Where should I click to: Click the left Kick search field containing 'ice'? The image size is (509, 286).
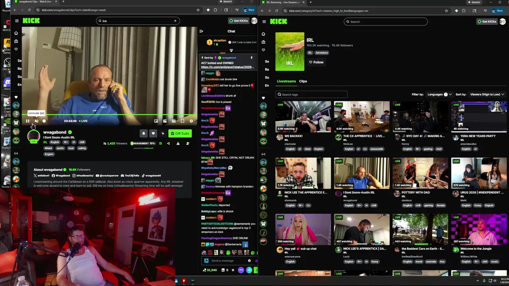[137, 21]
